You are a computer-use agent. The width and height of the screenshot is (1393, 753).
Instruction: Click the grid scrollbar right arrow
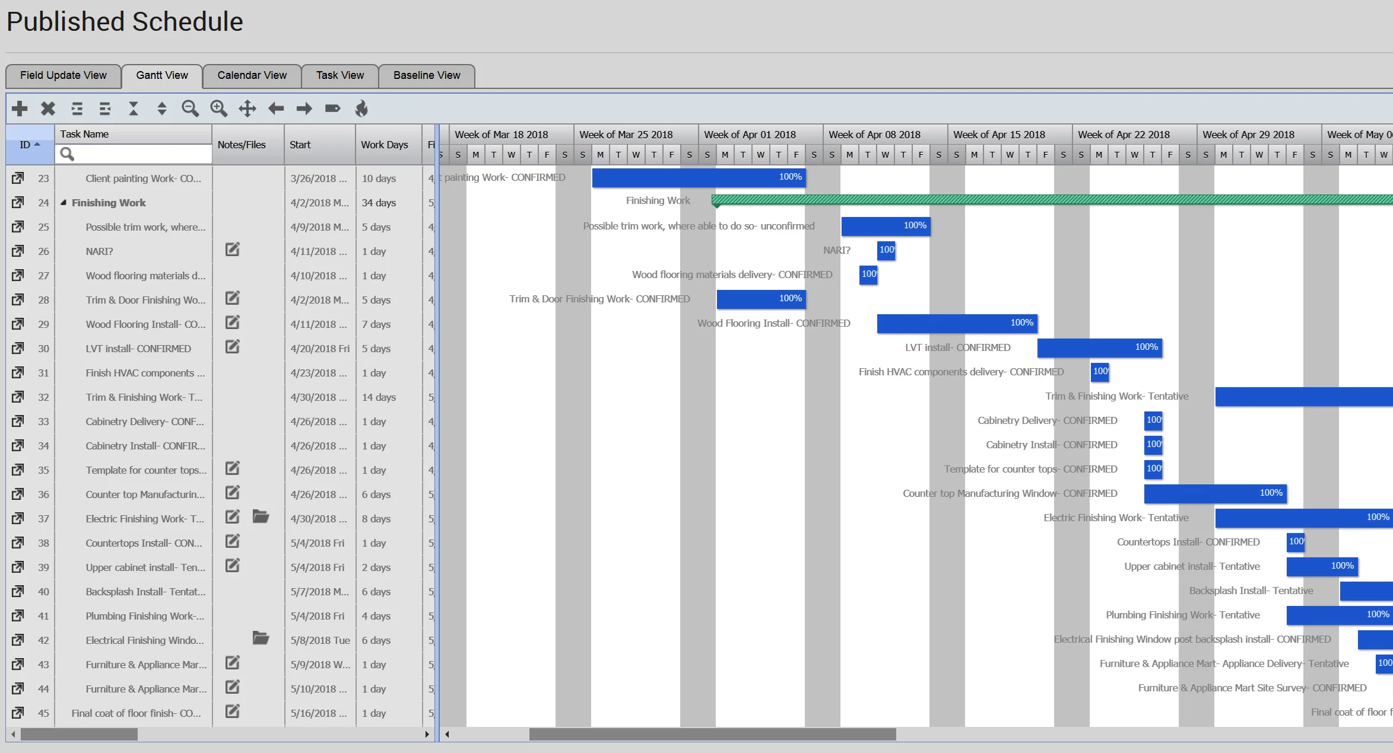click(427, 735)
